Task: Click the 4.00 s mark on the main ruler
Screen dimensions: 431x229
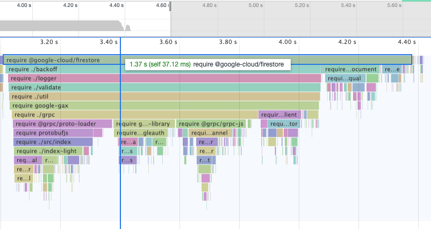Action: click(x=288, y=42)
